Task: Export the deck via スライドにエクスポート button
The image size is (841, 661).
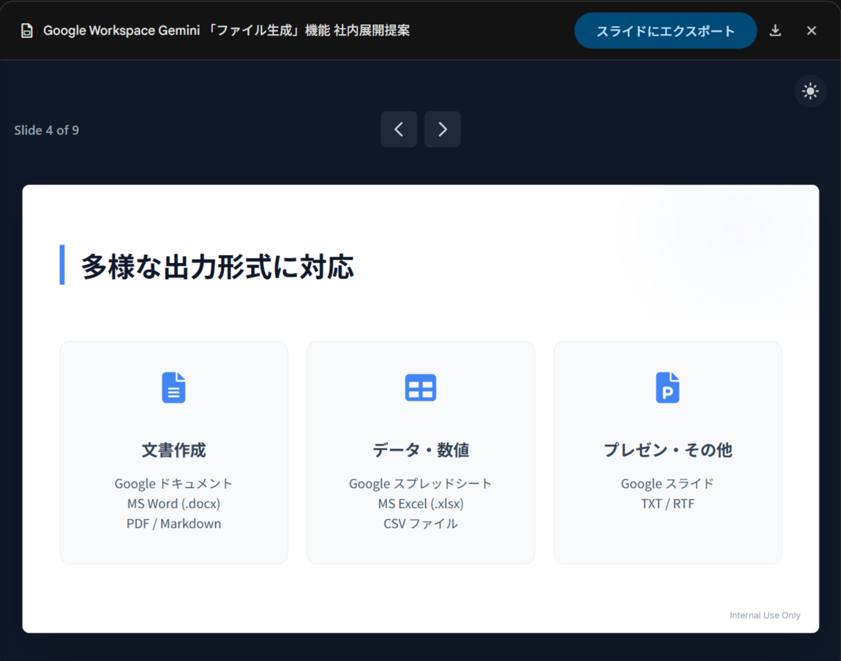Action: [x=666, y=31]
